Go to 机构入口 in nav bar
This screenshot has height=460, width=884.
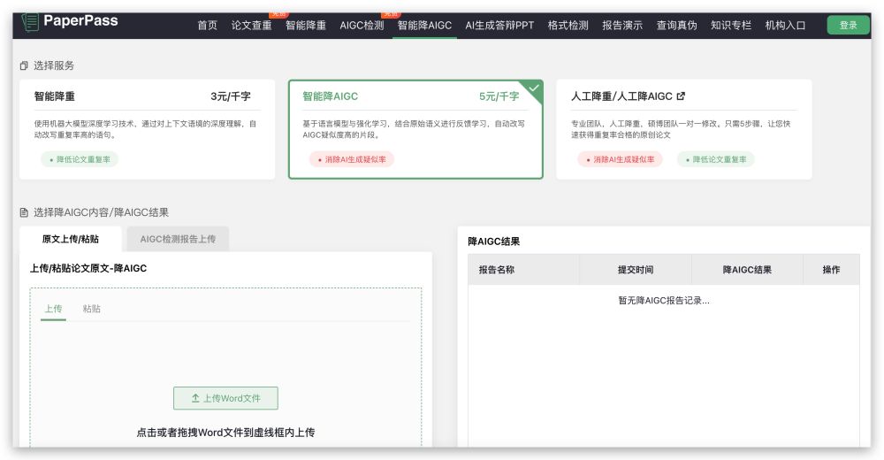[x=785, y=26]
